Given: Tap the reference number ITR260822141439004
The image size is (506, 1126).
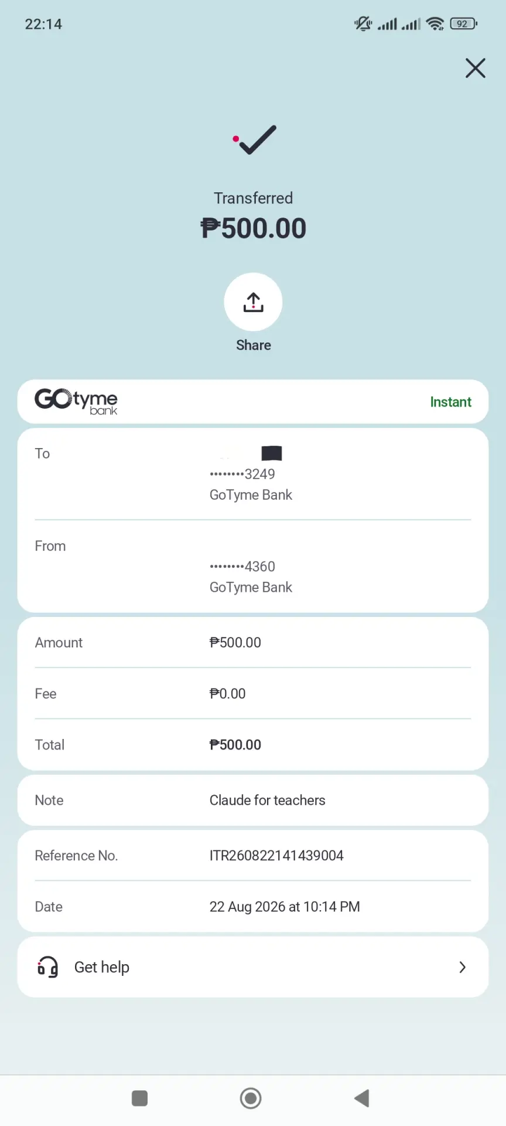Looking at the screenshot, I should 276,855.
